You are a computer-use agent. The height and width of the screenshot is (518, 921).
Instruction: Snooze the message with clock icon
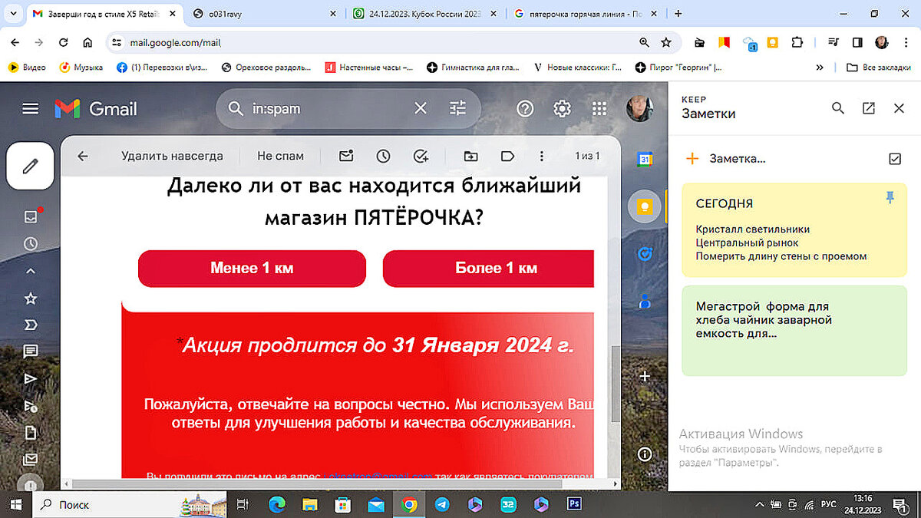(x=383, y=156)
